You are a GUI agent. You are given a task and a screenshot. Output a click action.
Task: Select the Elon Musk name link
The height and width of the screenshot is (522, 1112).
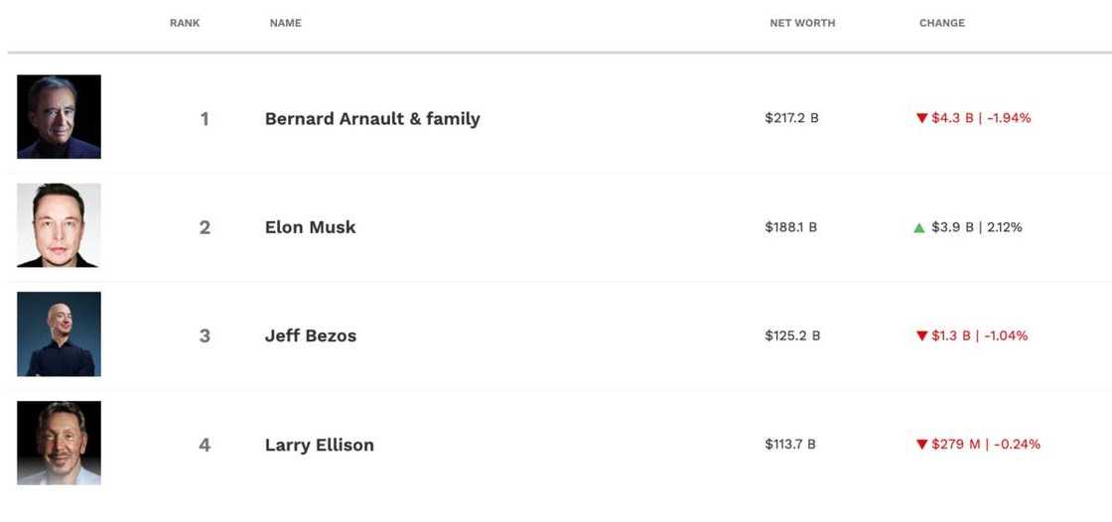point(310,227)
